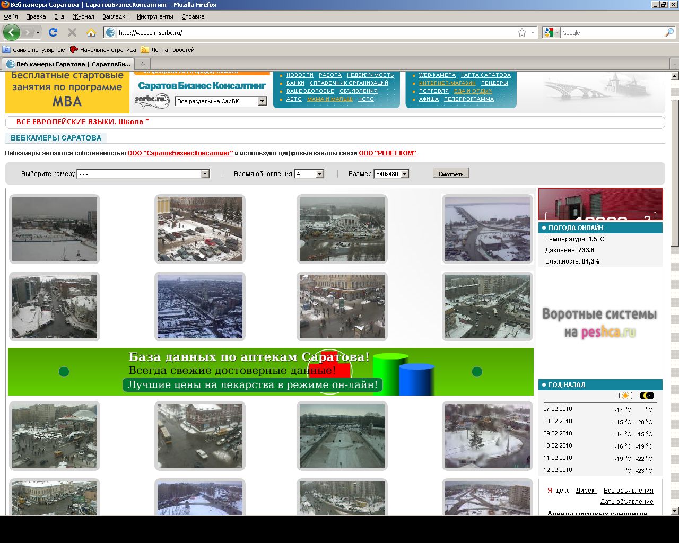Click the moon icon in the ГОД НАЗАД table

pyautogui.click(x=647, y=396)
